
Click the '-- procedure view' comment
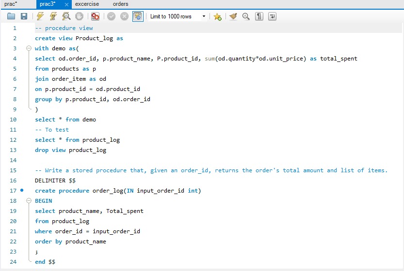click(x=64, y=28)
